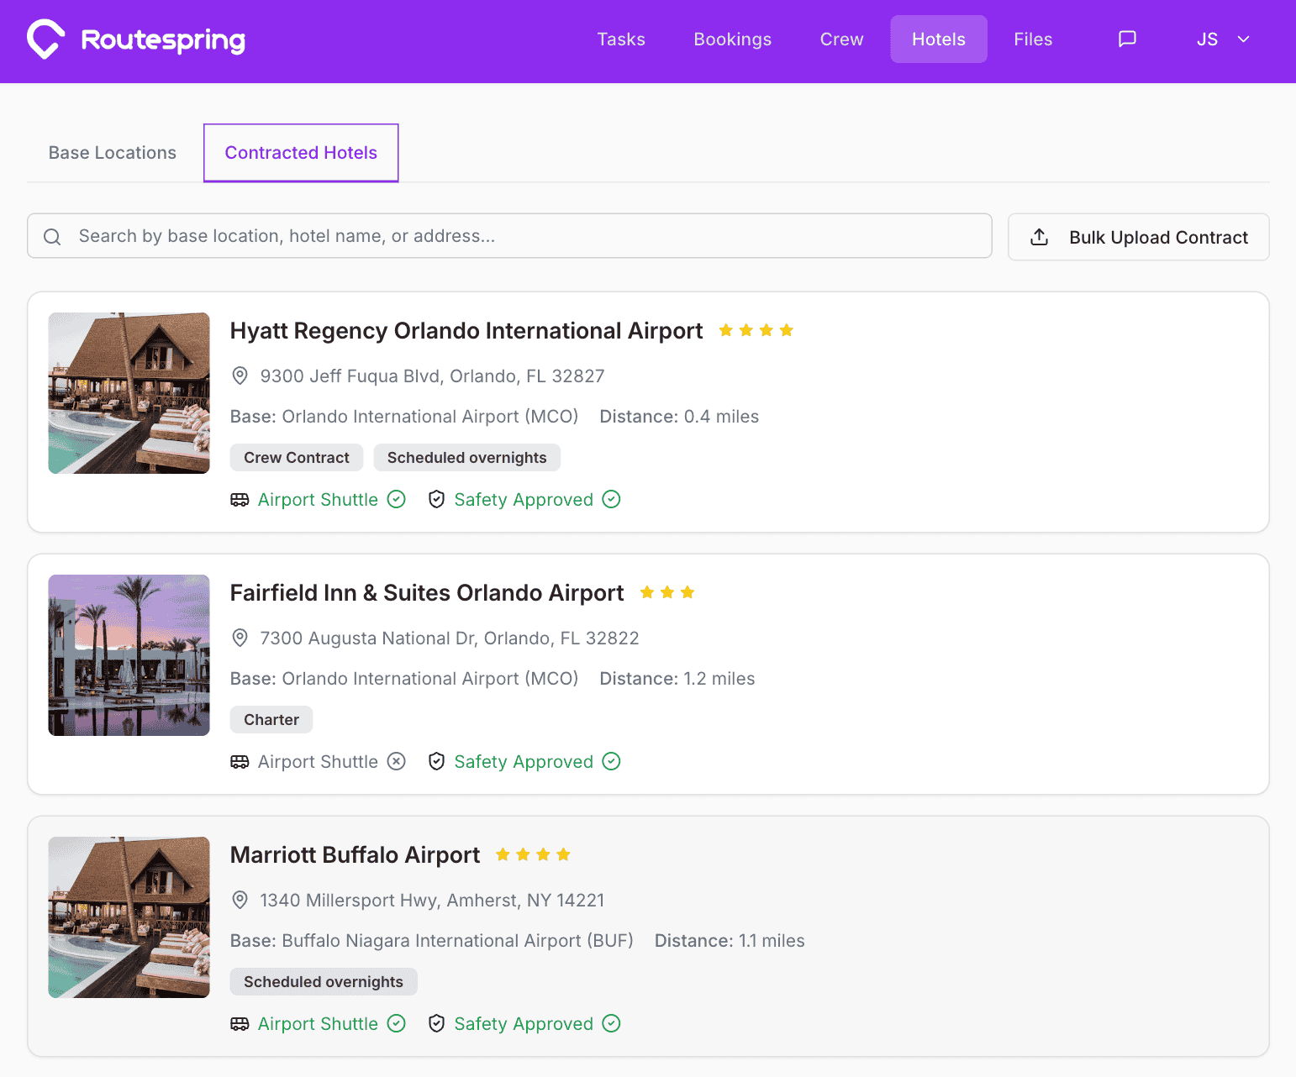Switch to the Base Locations tab
This screenshot has width=1296, height=1077.
click(x=112, y=152)
